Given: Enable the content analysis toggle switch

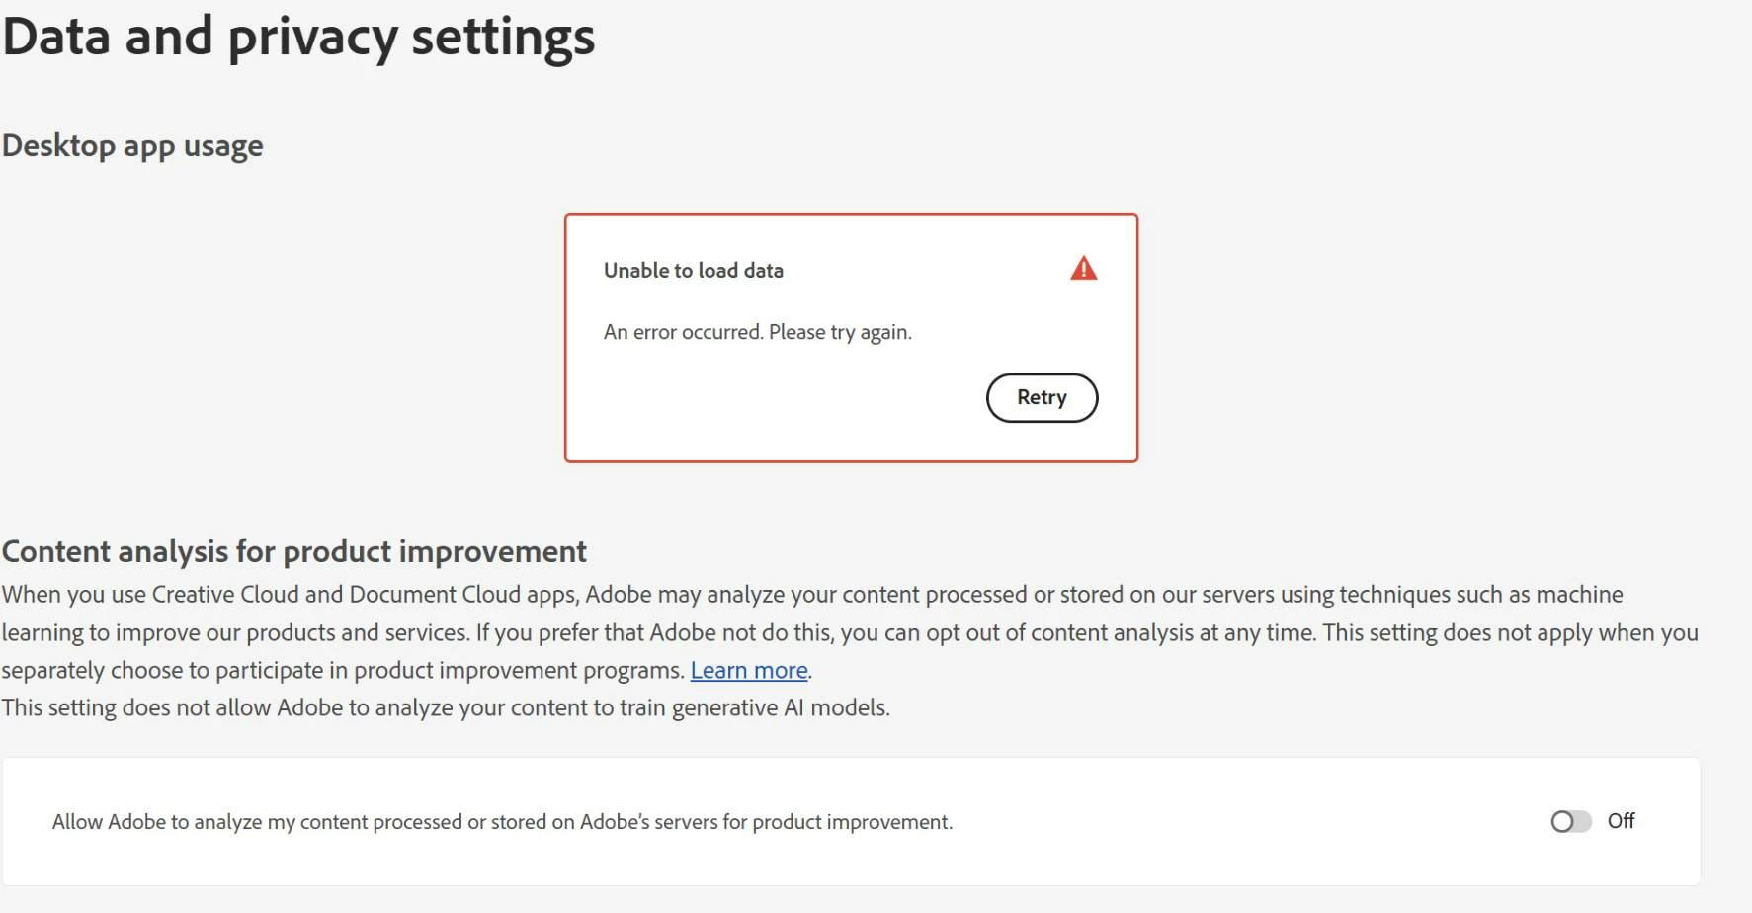Looking at the screenshot, I should click(x=1570, y=821).
